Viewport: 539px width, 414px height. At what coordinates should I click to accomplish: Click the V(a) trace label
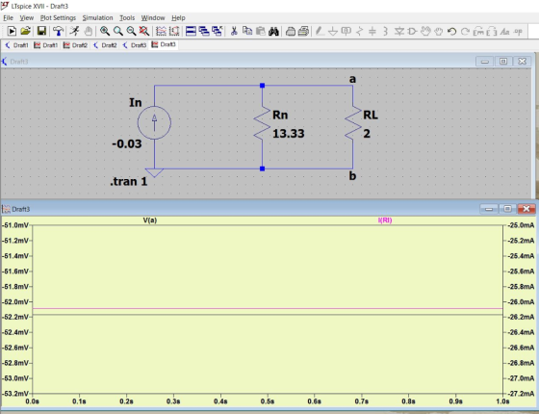coord(150,220)
